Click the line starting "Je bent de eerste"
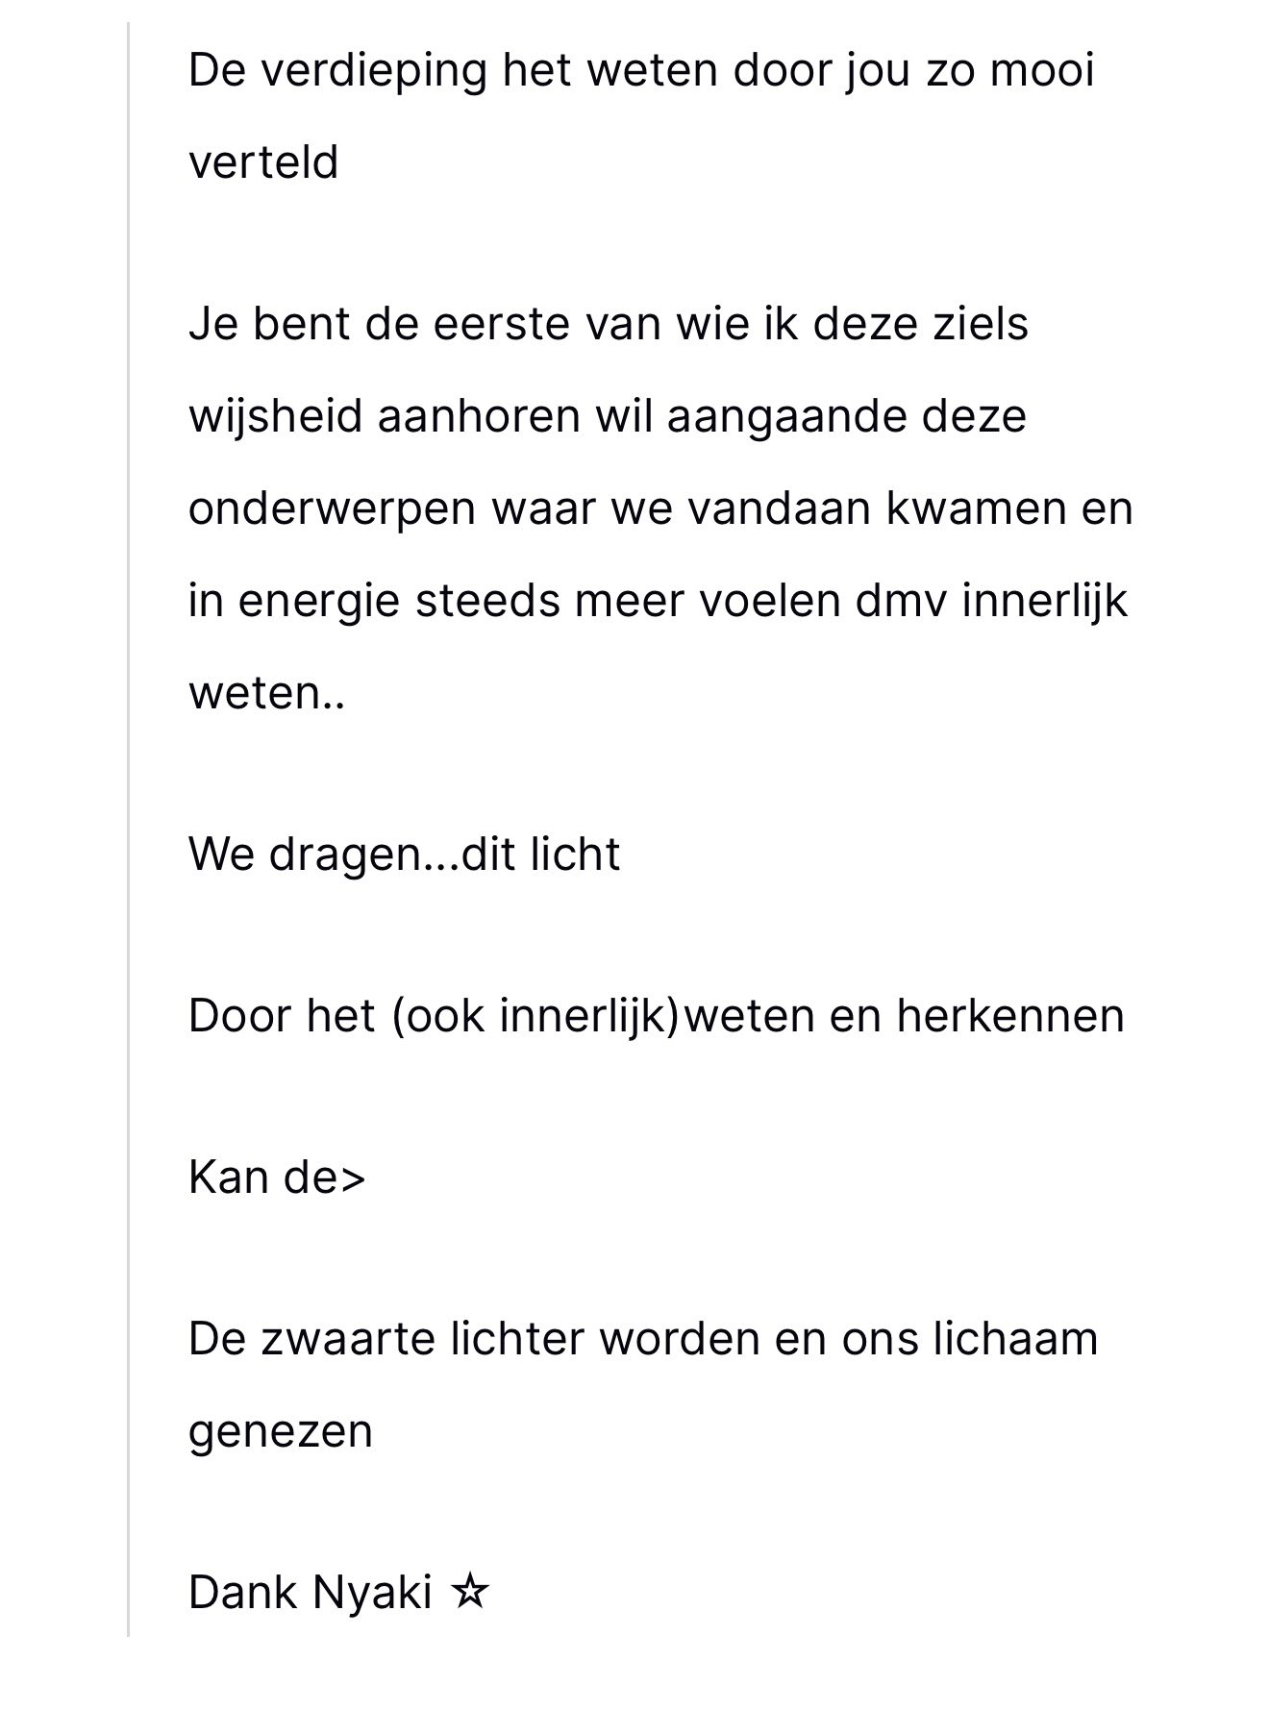This screenshot has width=1269, height=1735. click(x=608, y=323)
